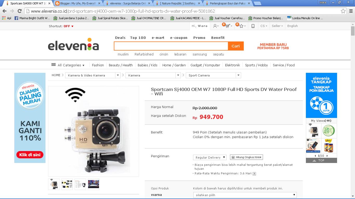Open the Regular Delivery dropdown
This screenshot has height=199, width=355.
click(210, 157)
